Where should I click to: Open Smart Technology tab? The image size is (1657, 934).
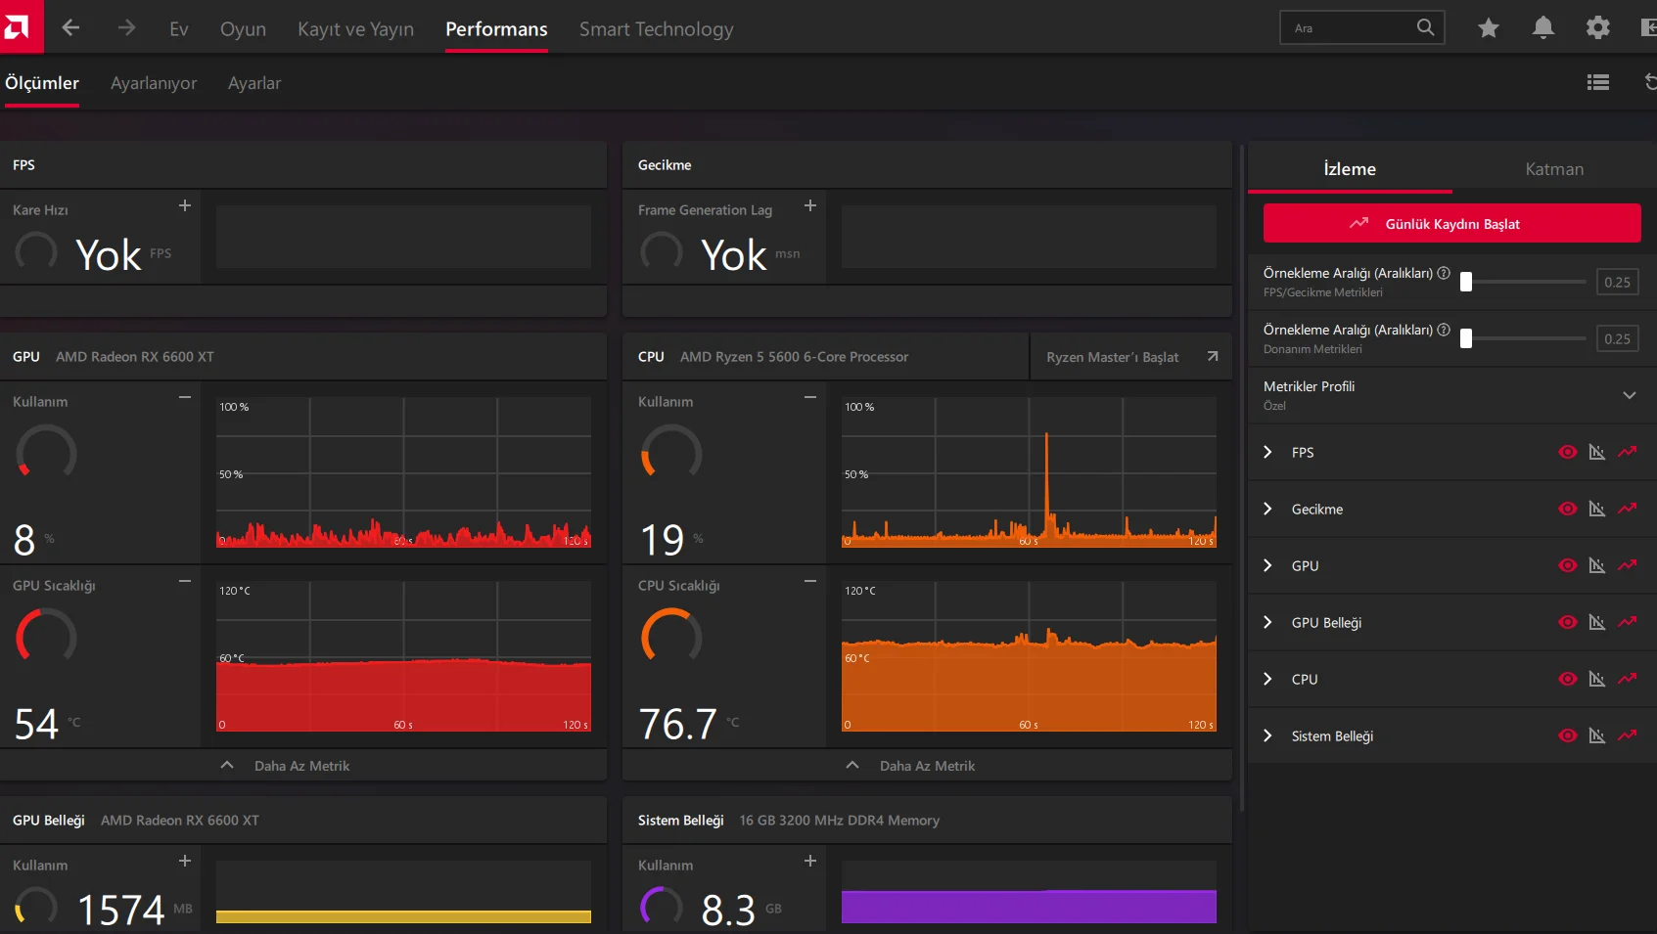(x=656, y=29)
